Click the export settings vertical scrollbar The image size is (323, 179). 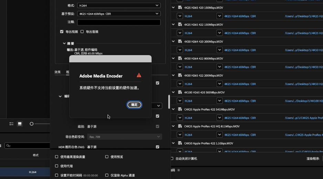point(169,102)
